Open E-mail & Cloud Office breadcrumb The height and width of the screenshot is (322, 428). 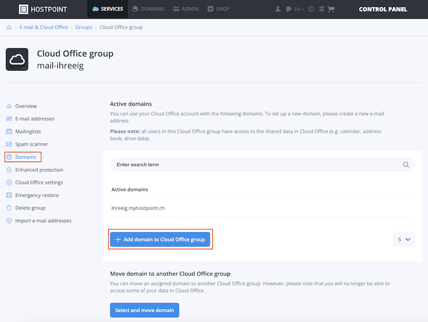pyautogui.click(x=44, y=27)
